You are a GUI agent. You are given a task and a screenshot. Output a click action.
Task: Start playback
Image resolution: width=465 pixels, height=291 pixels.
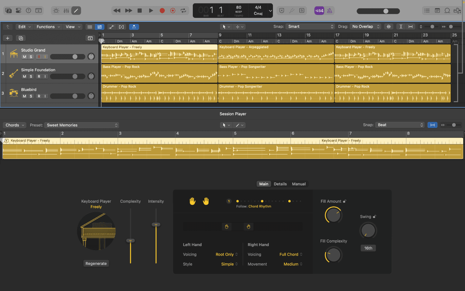pos(151,11)
